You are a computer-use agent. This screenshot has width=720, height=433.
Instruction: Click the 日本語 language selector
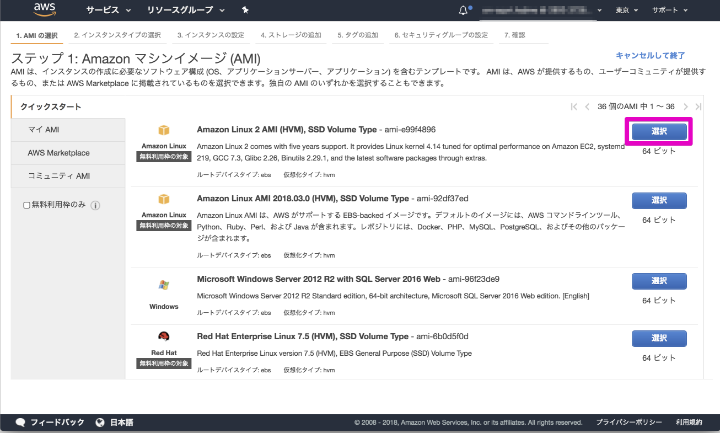121,423
